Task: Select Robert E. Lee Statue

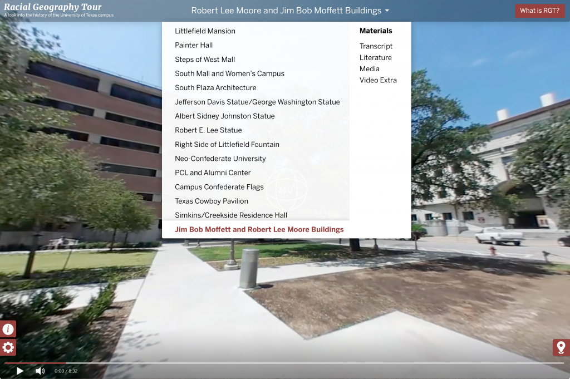Action: (208, 130)
